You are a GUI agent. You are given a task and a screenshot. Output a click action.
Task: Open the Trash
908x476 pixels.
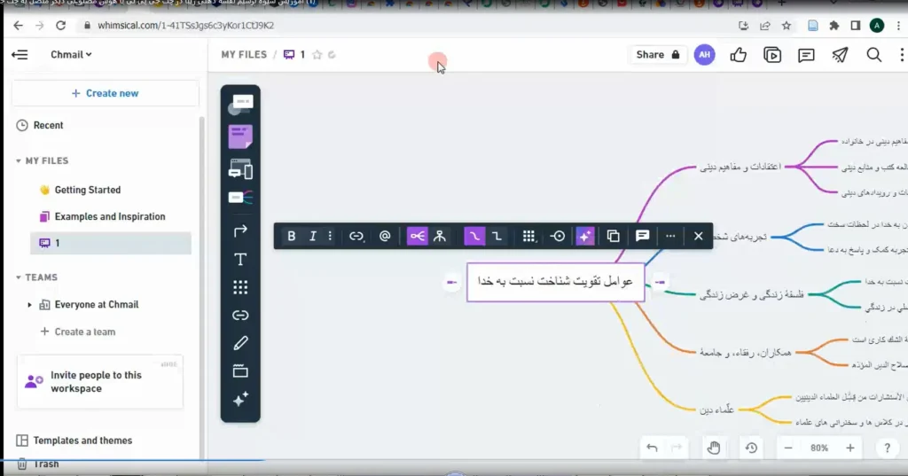click(x=38, y=464)
